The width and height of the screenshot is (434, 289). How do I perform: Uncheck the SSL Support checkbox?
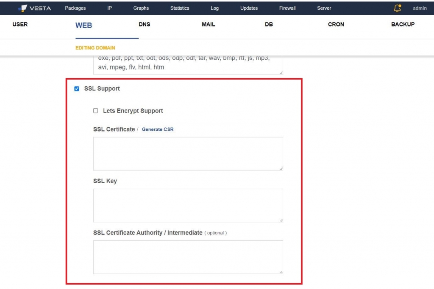[x=77, y=89]
